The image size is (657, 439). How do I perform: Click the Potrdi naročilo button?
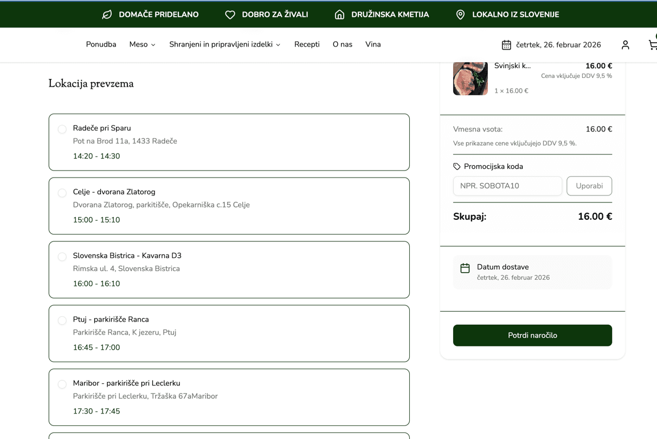pyautogui.click(x=532, y=335)
